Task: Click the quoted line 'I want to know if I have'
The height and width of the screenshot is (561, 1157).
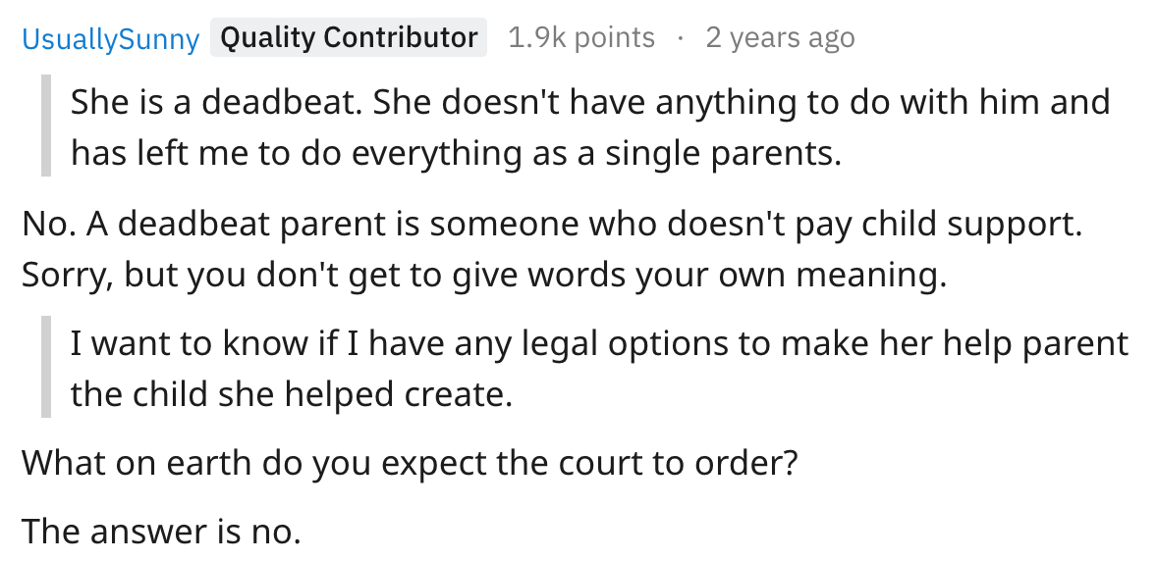Action: click(x=600, y=343)
